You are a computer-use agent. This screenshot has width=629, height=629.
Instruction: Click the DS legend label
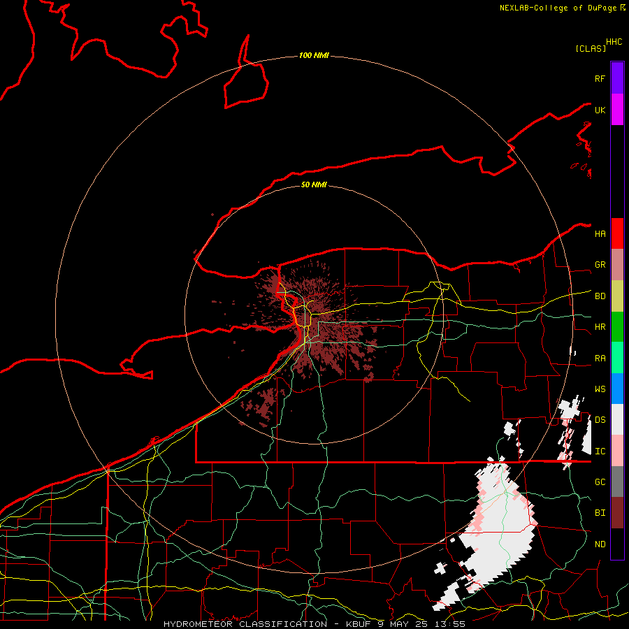coord(600,420)
